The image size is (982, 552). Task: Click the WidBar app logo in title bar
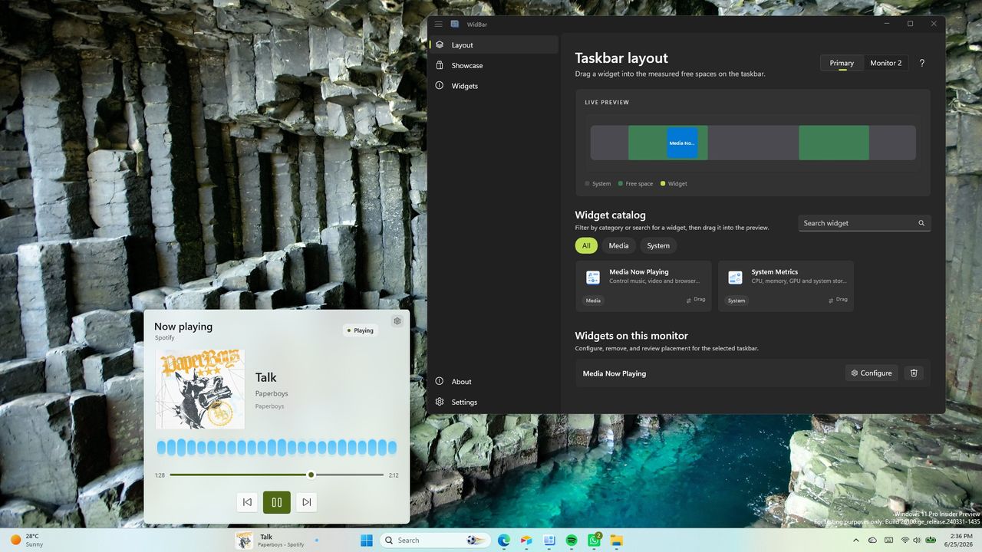(x=455, y=24)
